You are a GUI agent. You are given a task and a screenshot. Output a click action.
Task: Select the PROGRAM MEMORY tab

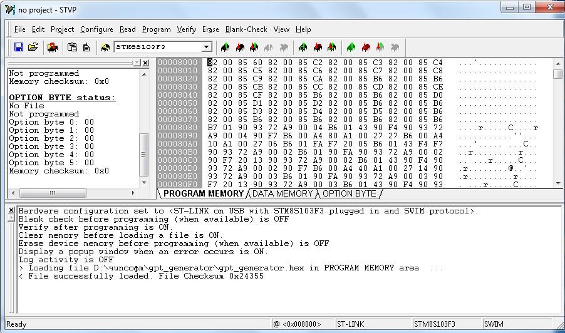tap(203, 193)
